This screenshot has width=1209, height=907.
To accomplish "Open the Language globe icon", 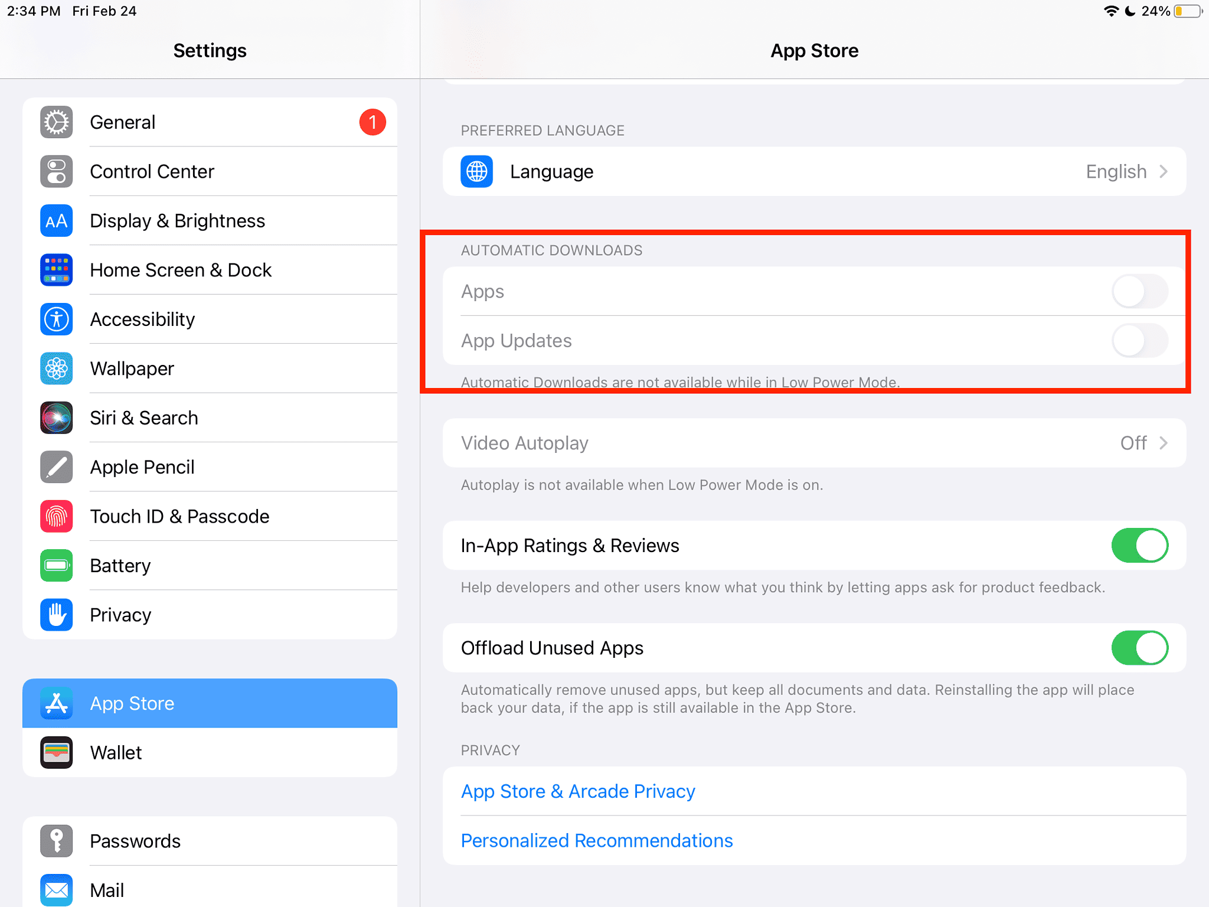I will [x=476, y=172].
